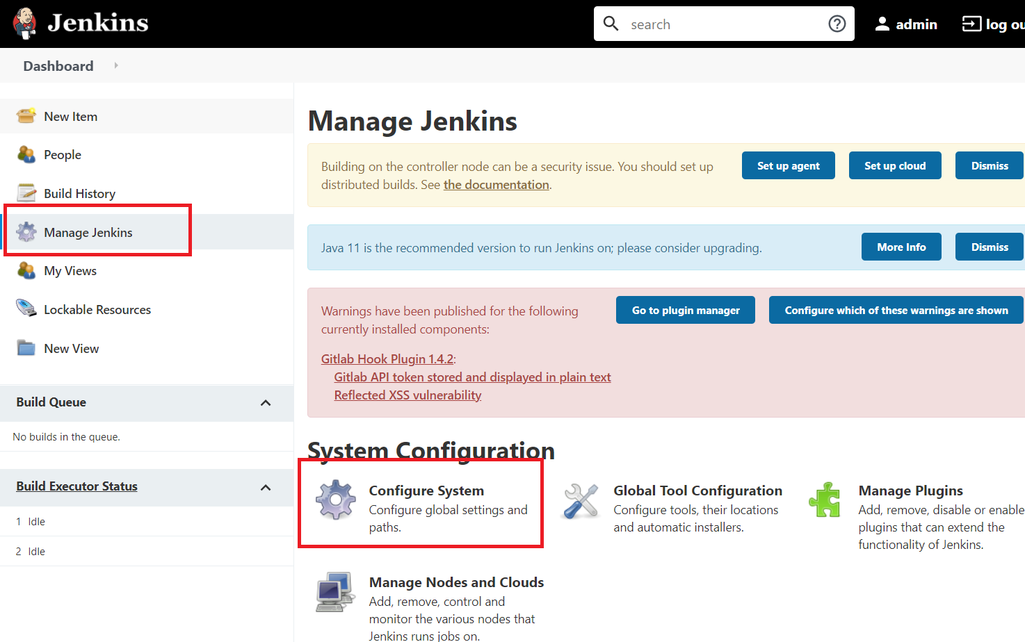Viewport: 1025px width, 642px height.
Task: Select Manage Jenkins in sidebar
Action: (88, 233)
